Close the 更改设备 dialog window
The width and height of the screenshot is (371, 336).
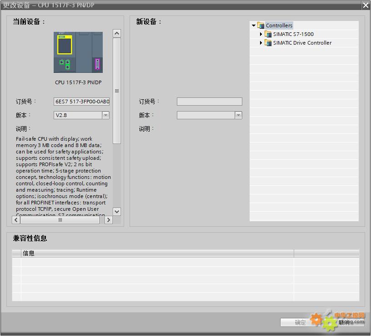click(366, 5)
